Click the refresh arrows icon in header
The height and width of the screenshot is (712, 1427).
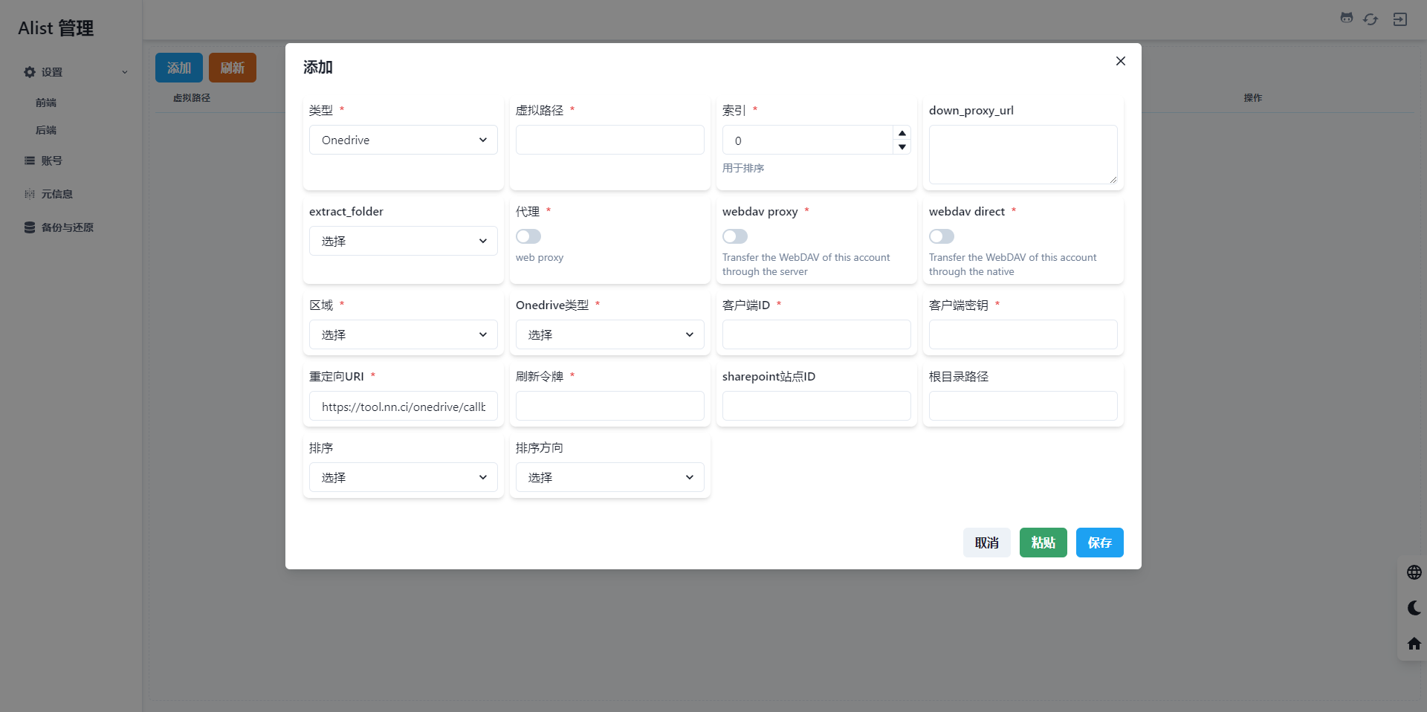point(1371,19)
